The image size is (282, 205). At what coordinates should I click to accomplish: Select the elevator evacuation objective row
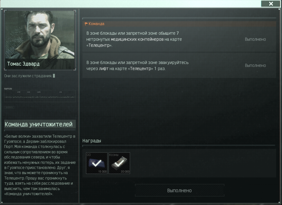point(179,65)
